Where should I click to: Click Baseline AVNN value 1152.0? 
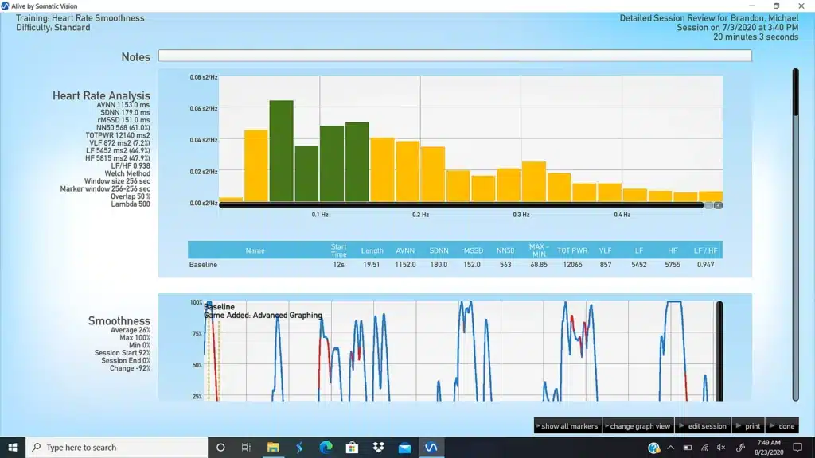405,265
